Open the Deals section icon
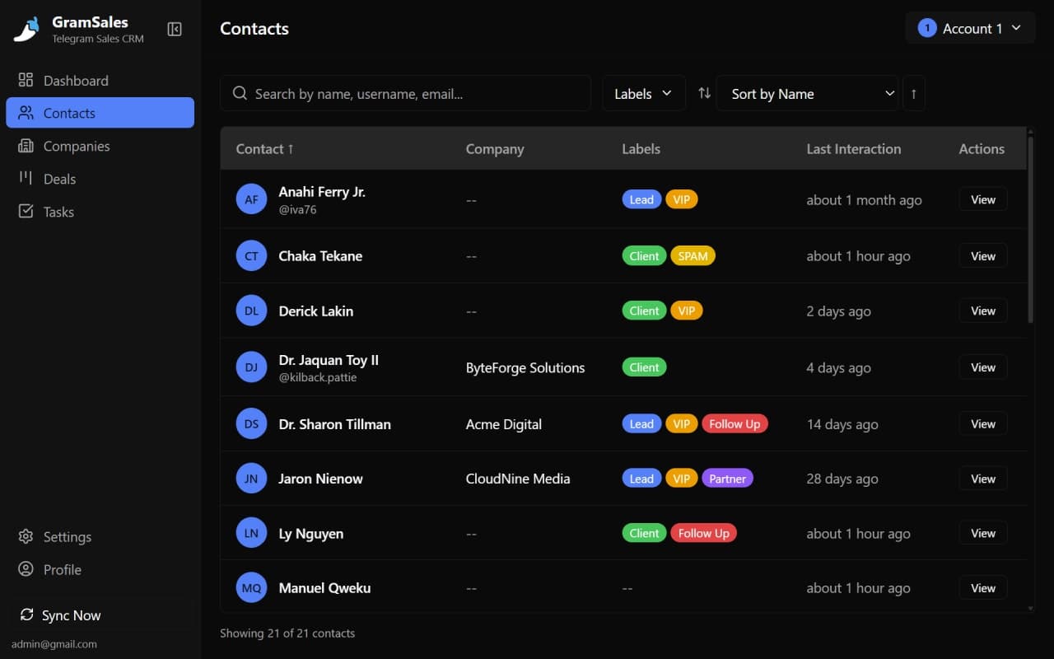 point(26,179)
